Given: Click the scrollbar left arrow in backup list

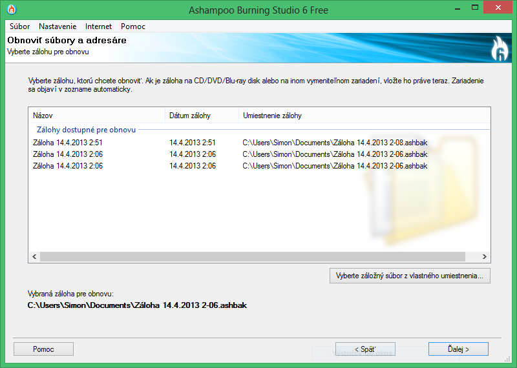Looking at the screenshot, I should tap(34, 256).
